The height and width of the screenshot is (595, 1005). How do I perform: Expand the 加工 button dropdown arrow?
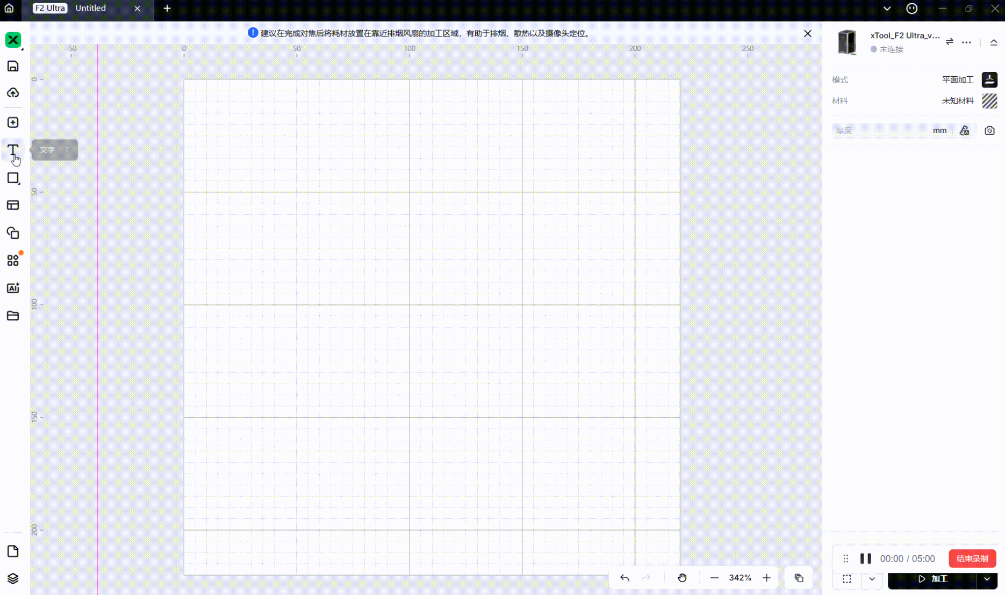coord(987,579)
